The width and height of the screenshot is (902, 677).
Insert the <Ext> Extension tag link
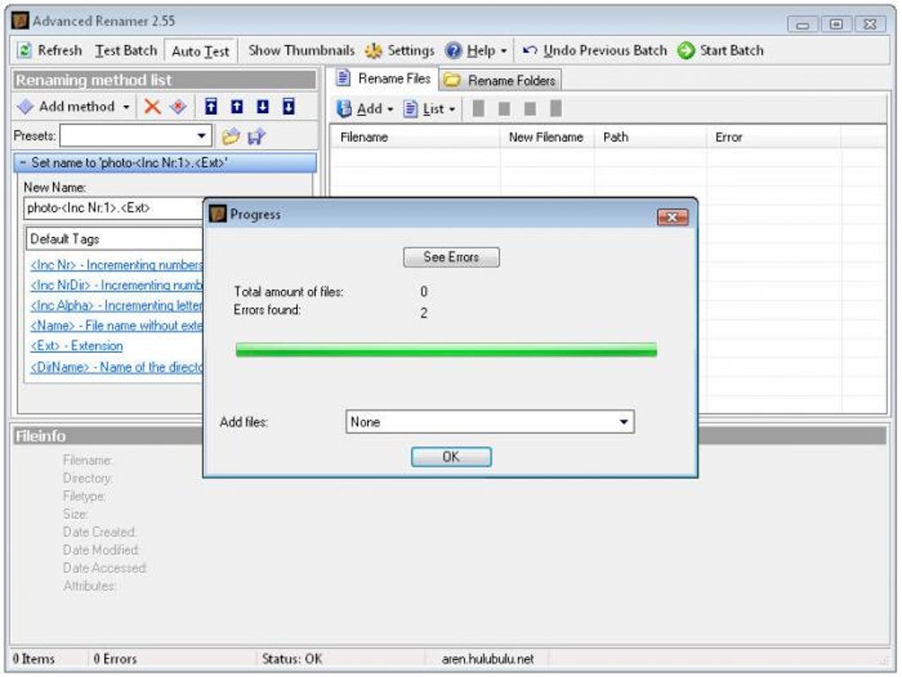[77, 346]
